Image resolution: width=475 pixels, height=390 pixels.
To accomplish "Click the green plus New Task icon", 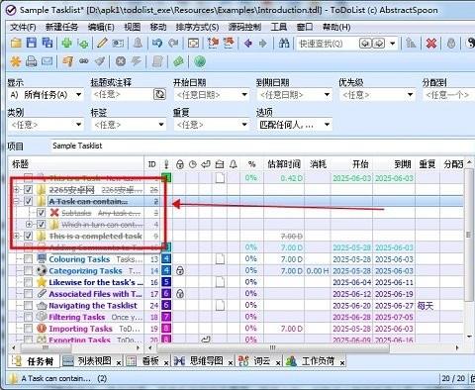I will (x=67, y=43).
